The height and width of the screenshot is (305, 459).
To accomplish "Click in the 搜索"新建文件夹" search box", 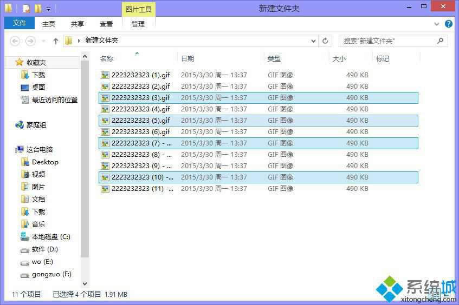I will pos(387,41).
